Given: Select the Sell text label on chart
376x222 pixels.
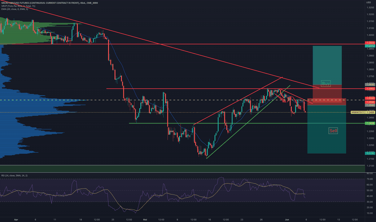Looking at the screenshot, I should click(333, 131).
